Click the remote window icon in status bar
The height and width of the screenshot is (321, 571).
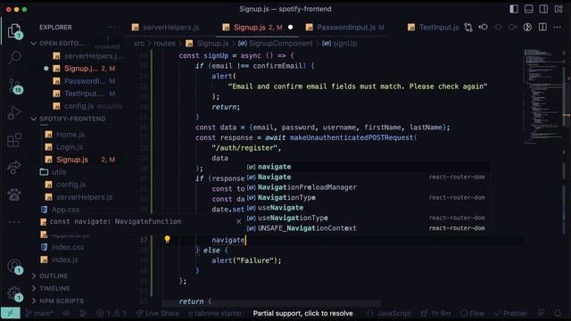(x=10, y=313)
